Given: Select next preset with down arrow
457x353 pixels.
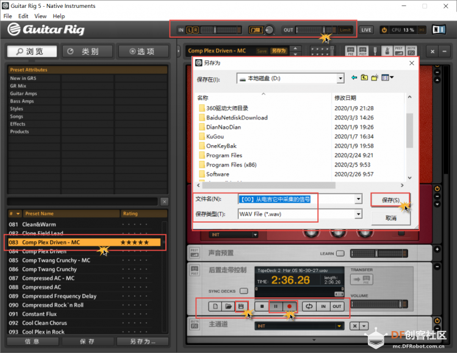Looking at the screenshot, I should point(295,54).
